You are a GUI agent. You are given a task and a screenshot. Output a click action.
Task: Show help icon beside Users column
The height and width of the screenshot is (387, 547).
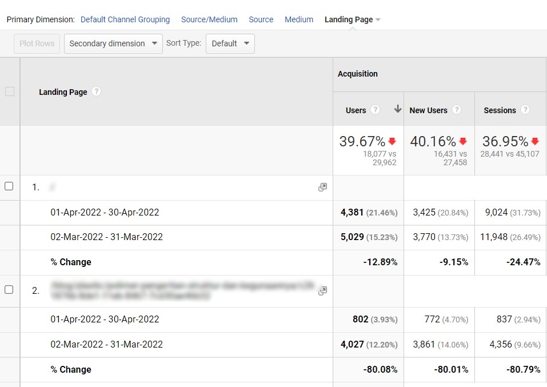pyautogui.click(x=375, y=110)
